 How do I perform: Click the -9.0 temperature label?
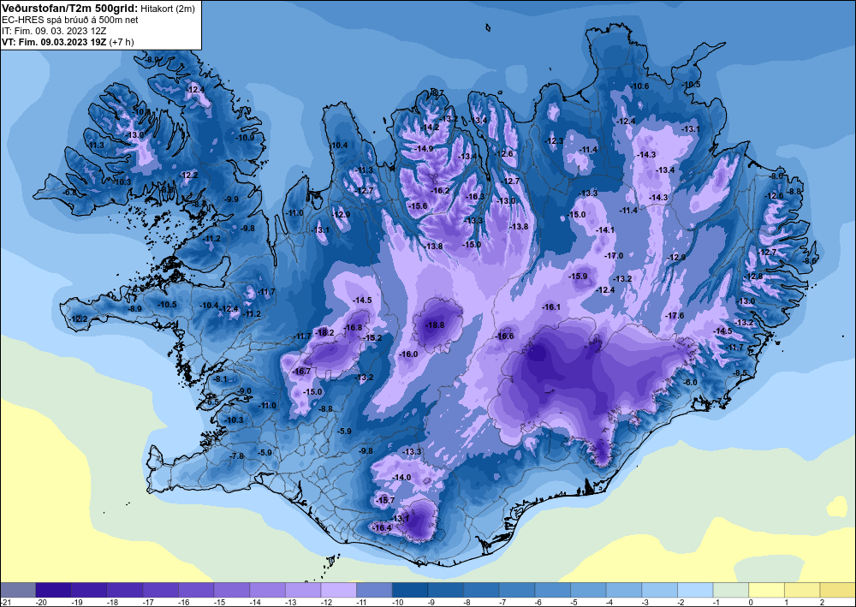pos(245,391)
